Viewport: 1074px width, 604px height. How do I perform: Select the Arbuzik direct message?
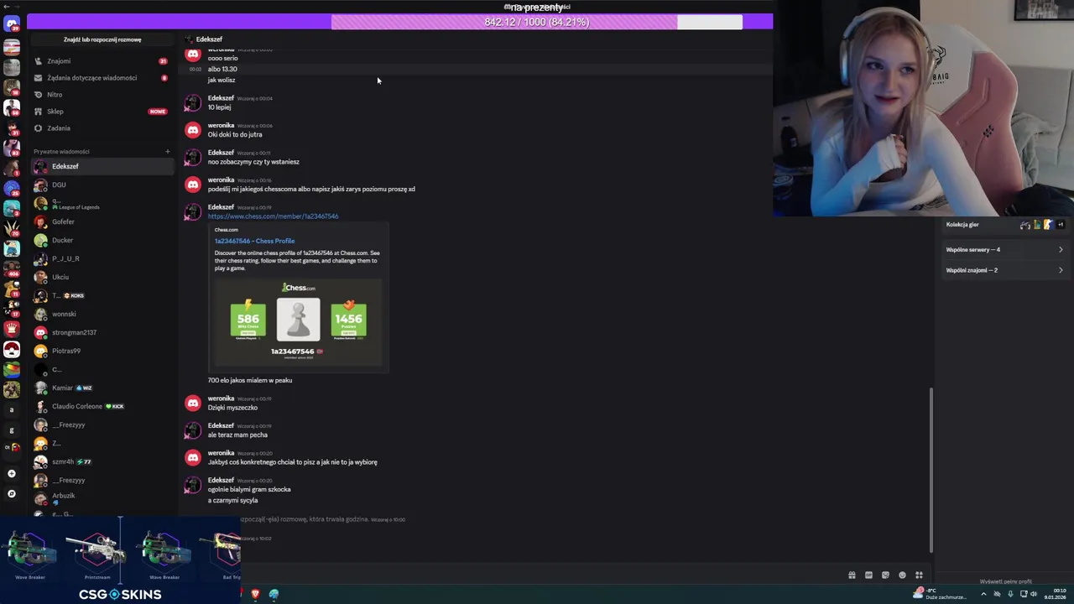click(x=102, y=498)
